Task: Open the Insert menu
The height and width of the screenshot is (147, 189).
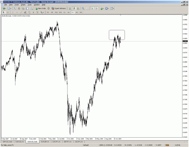Action: tap(17, 5)
